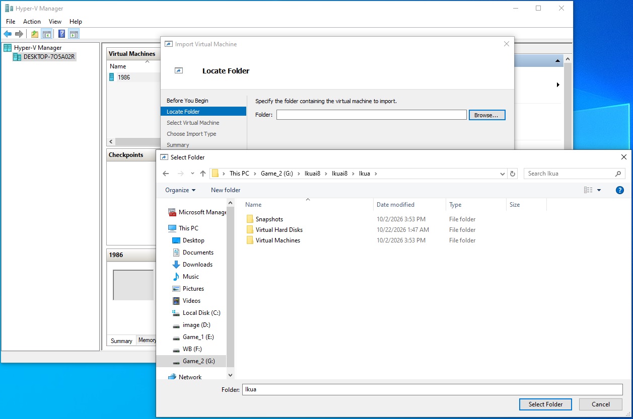Go back using Select Folder's back arrow

(x=166, y=174)
